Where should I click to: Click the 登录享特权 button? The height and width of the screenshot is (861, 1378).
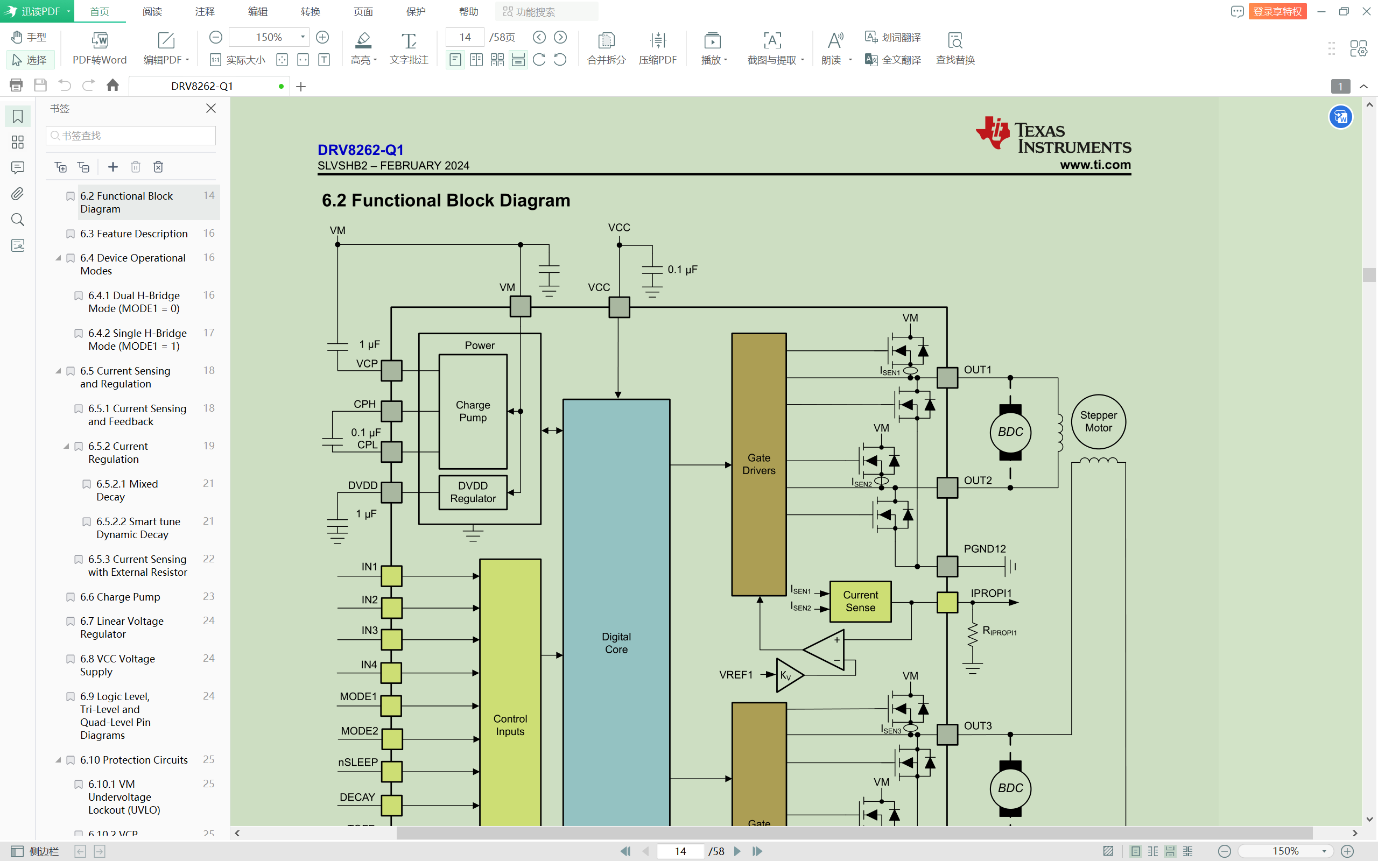1277,11
